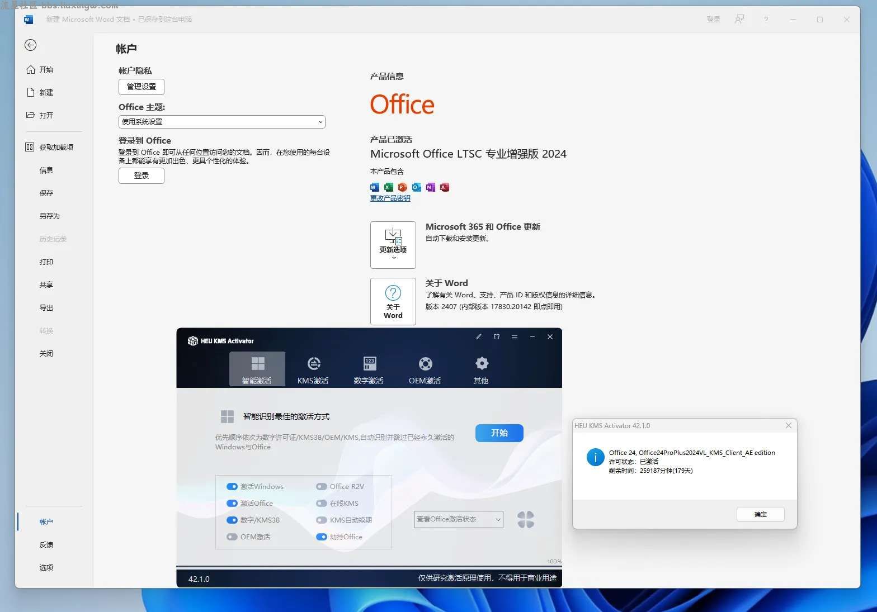Click the four-leaf clover icon in HEU KMS
877x612 pixels.
point(526,520)
